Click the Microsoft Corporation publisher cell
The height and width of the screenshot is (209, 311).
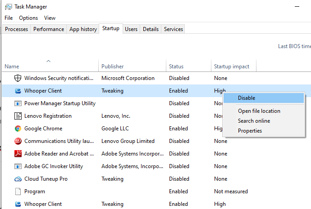pos(128,78)
